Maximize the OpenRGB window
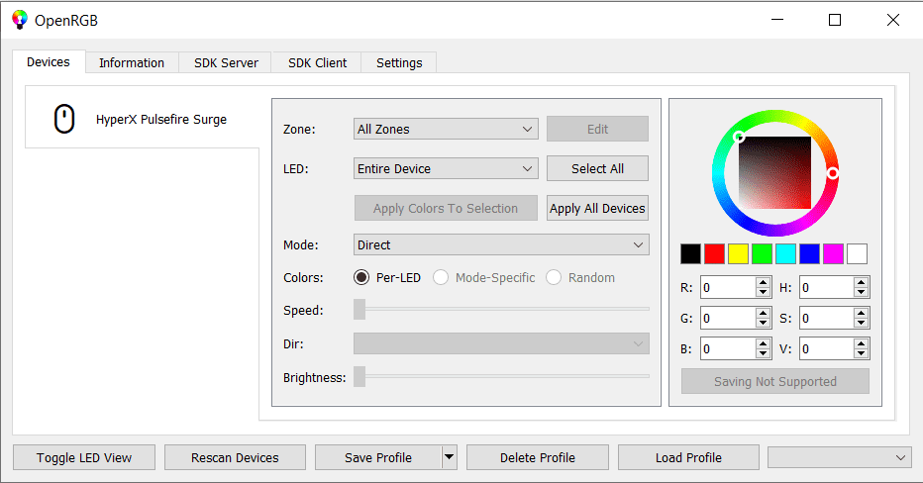The width and height of the screenshot is (923, 483). point(835,20)
